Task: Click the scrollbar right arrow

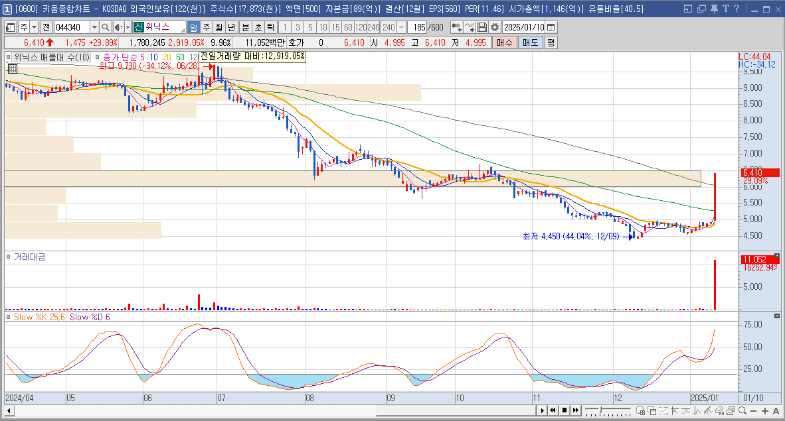Action: 542,411
